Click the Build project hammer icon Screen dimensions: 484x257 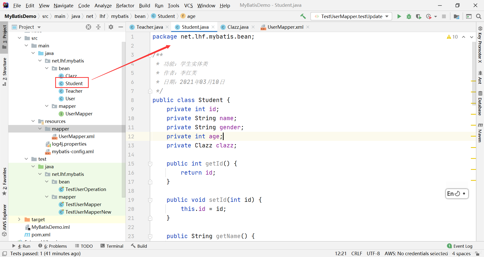[x=303, y=16]
